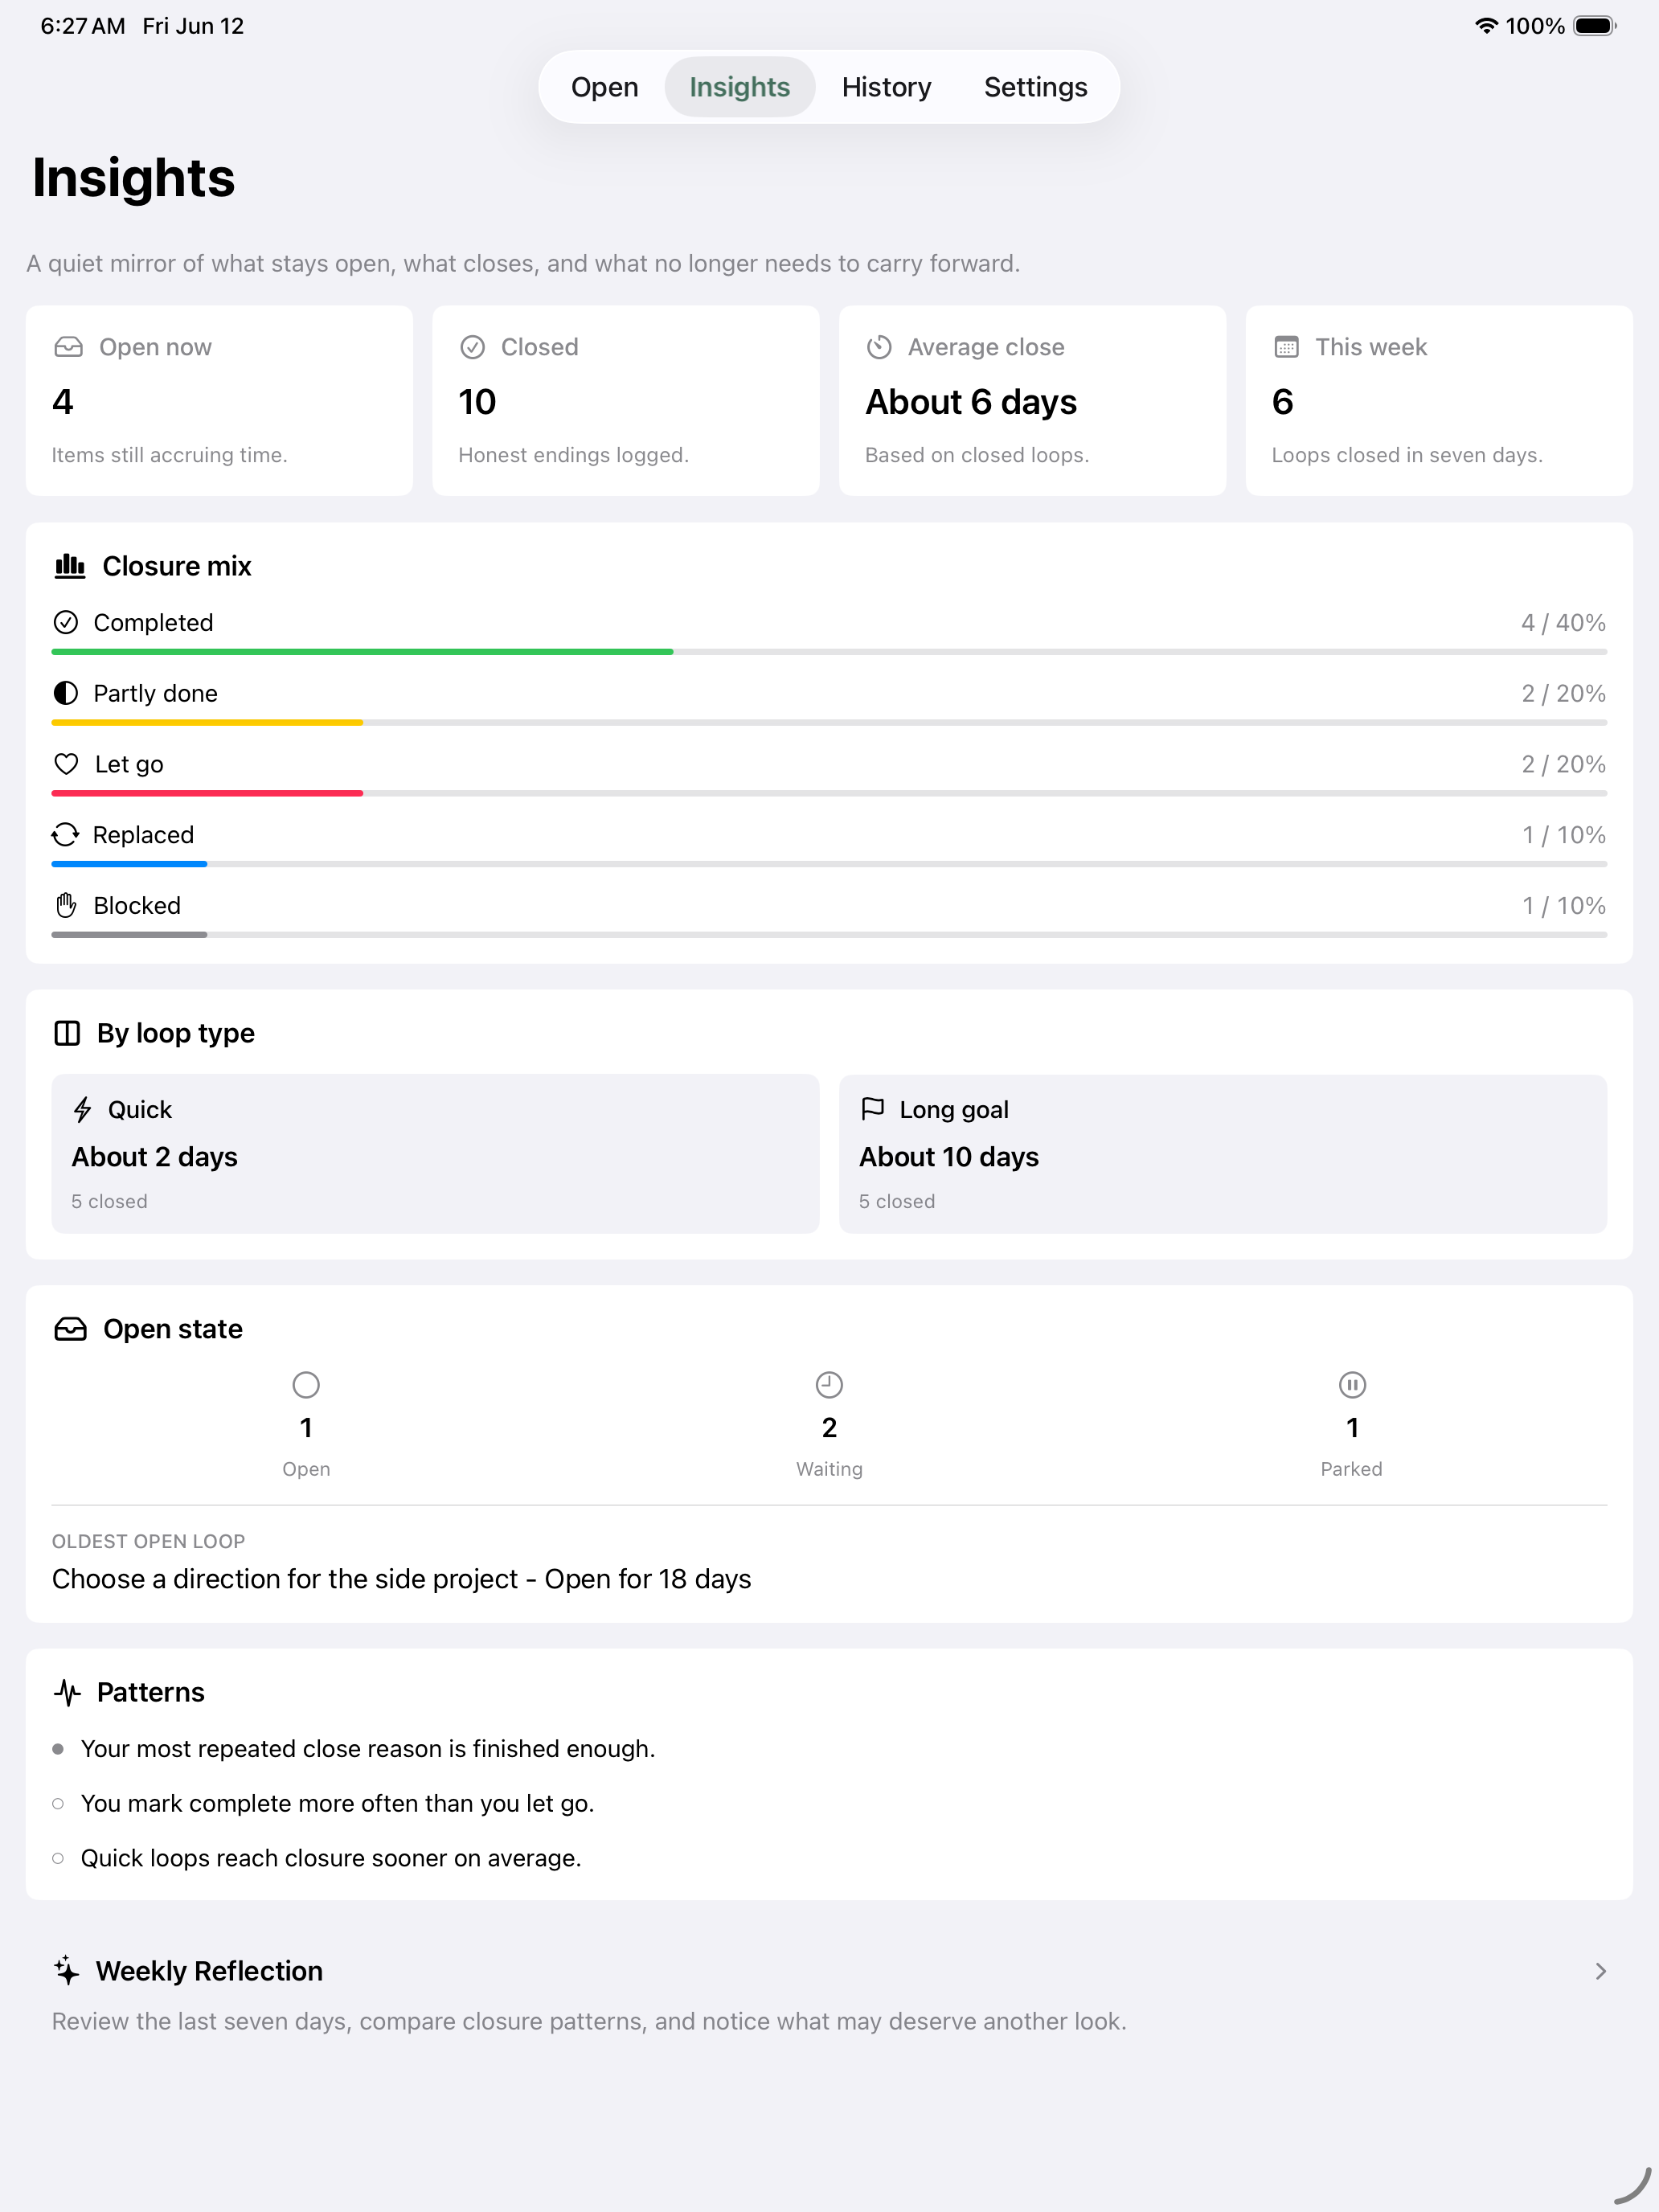Click 'Honest endings logged.' caption

(x=573, y=455)
